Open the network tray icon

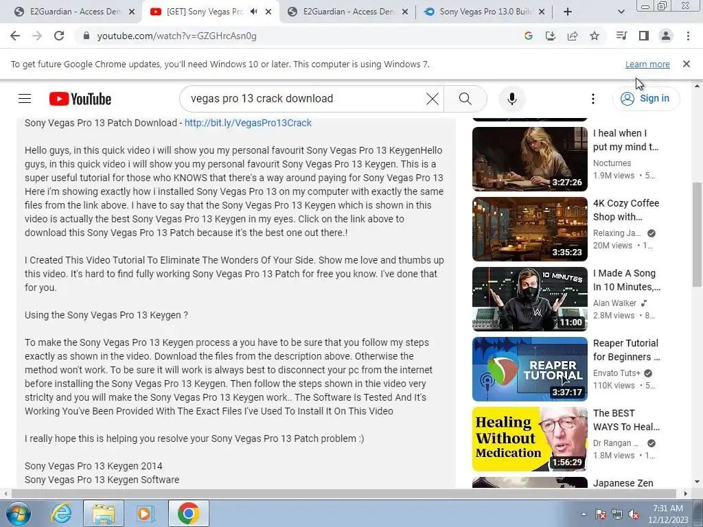tap(617, 514)
